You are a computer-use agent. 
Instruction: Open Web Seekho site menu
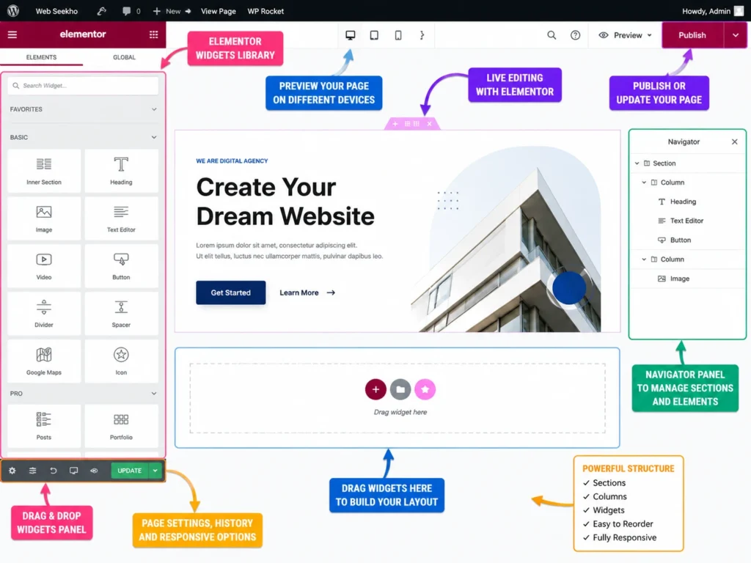pyautogui.click(x=56, y=11)
